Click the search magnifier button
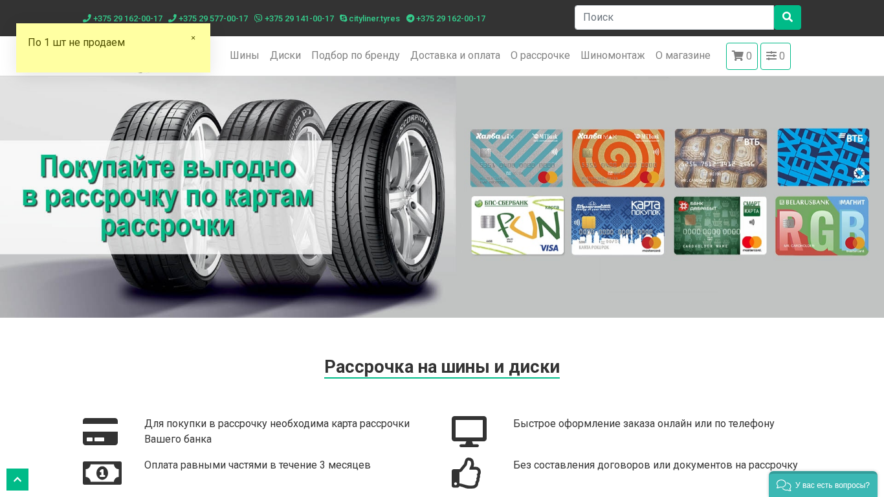 tap(788, 17)
